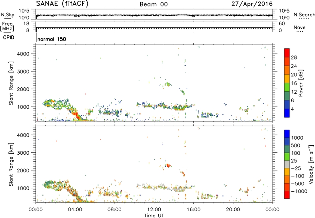Click the 28 label on the Power colorbar
Viewport: 315px width, 218px height.
pos(294,57)
